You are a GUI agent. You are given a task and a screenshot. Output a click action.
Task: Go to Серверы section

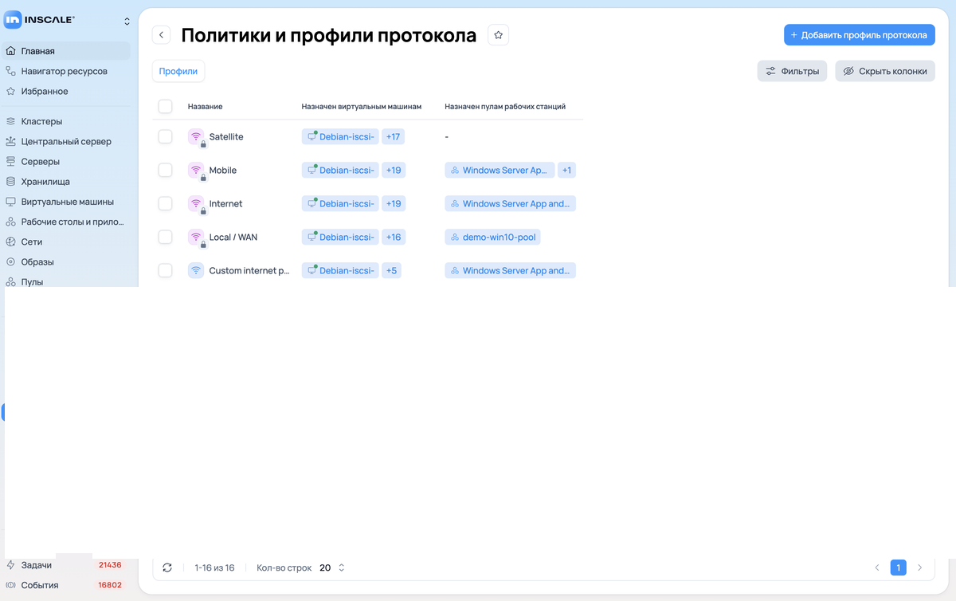coord(65,162)
